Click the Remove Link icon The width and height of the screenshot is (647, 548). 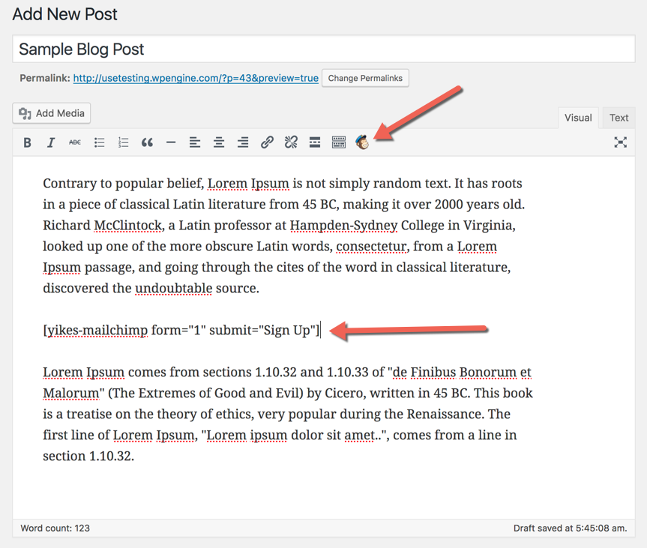click(x=291, y=142)
